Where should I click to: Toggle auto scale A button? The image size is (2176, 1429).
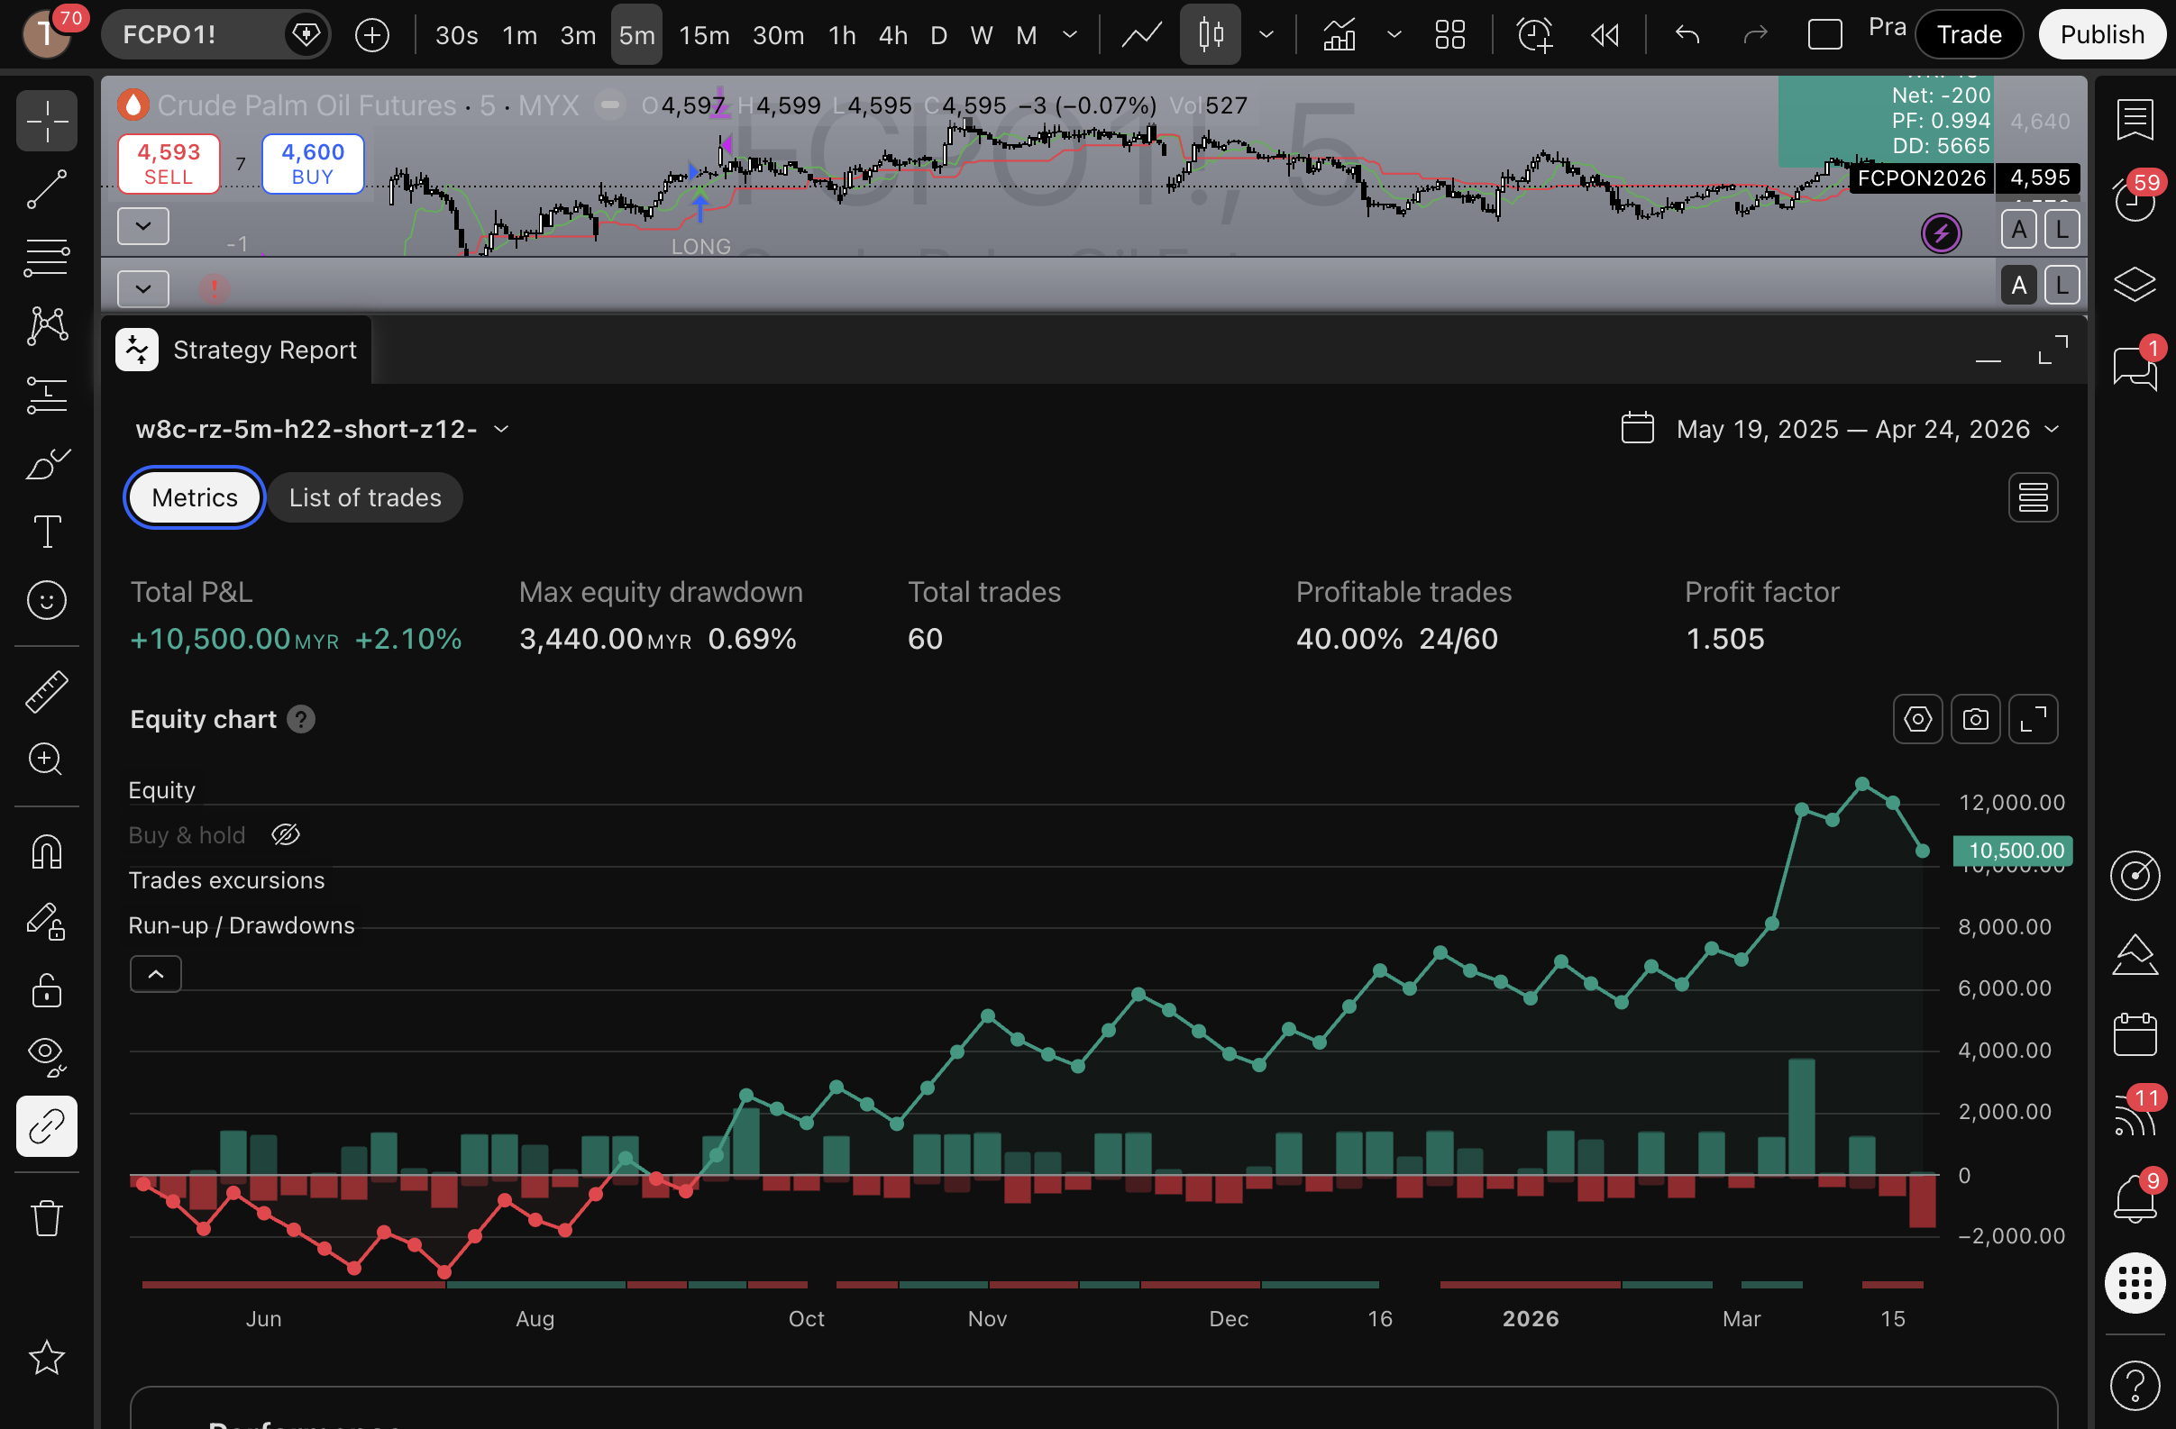[2018, 230]
